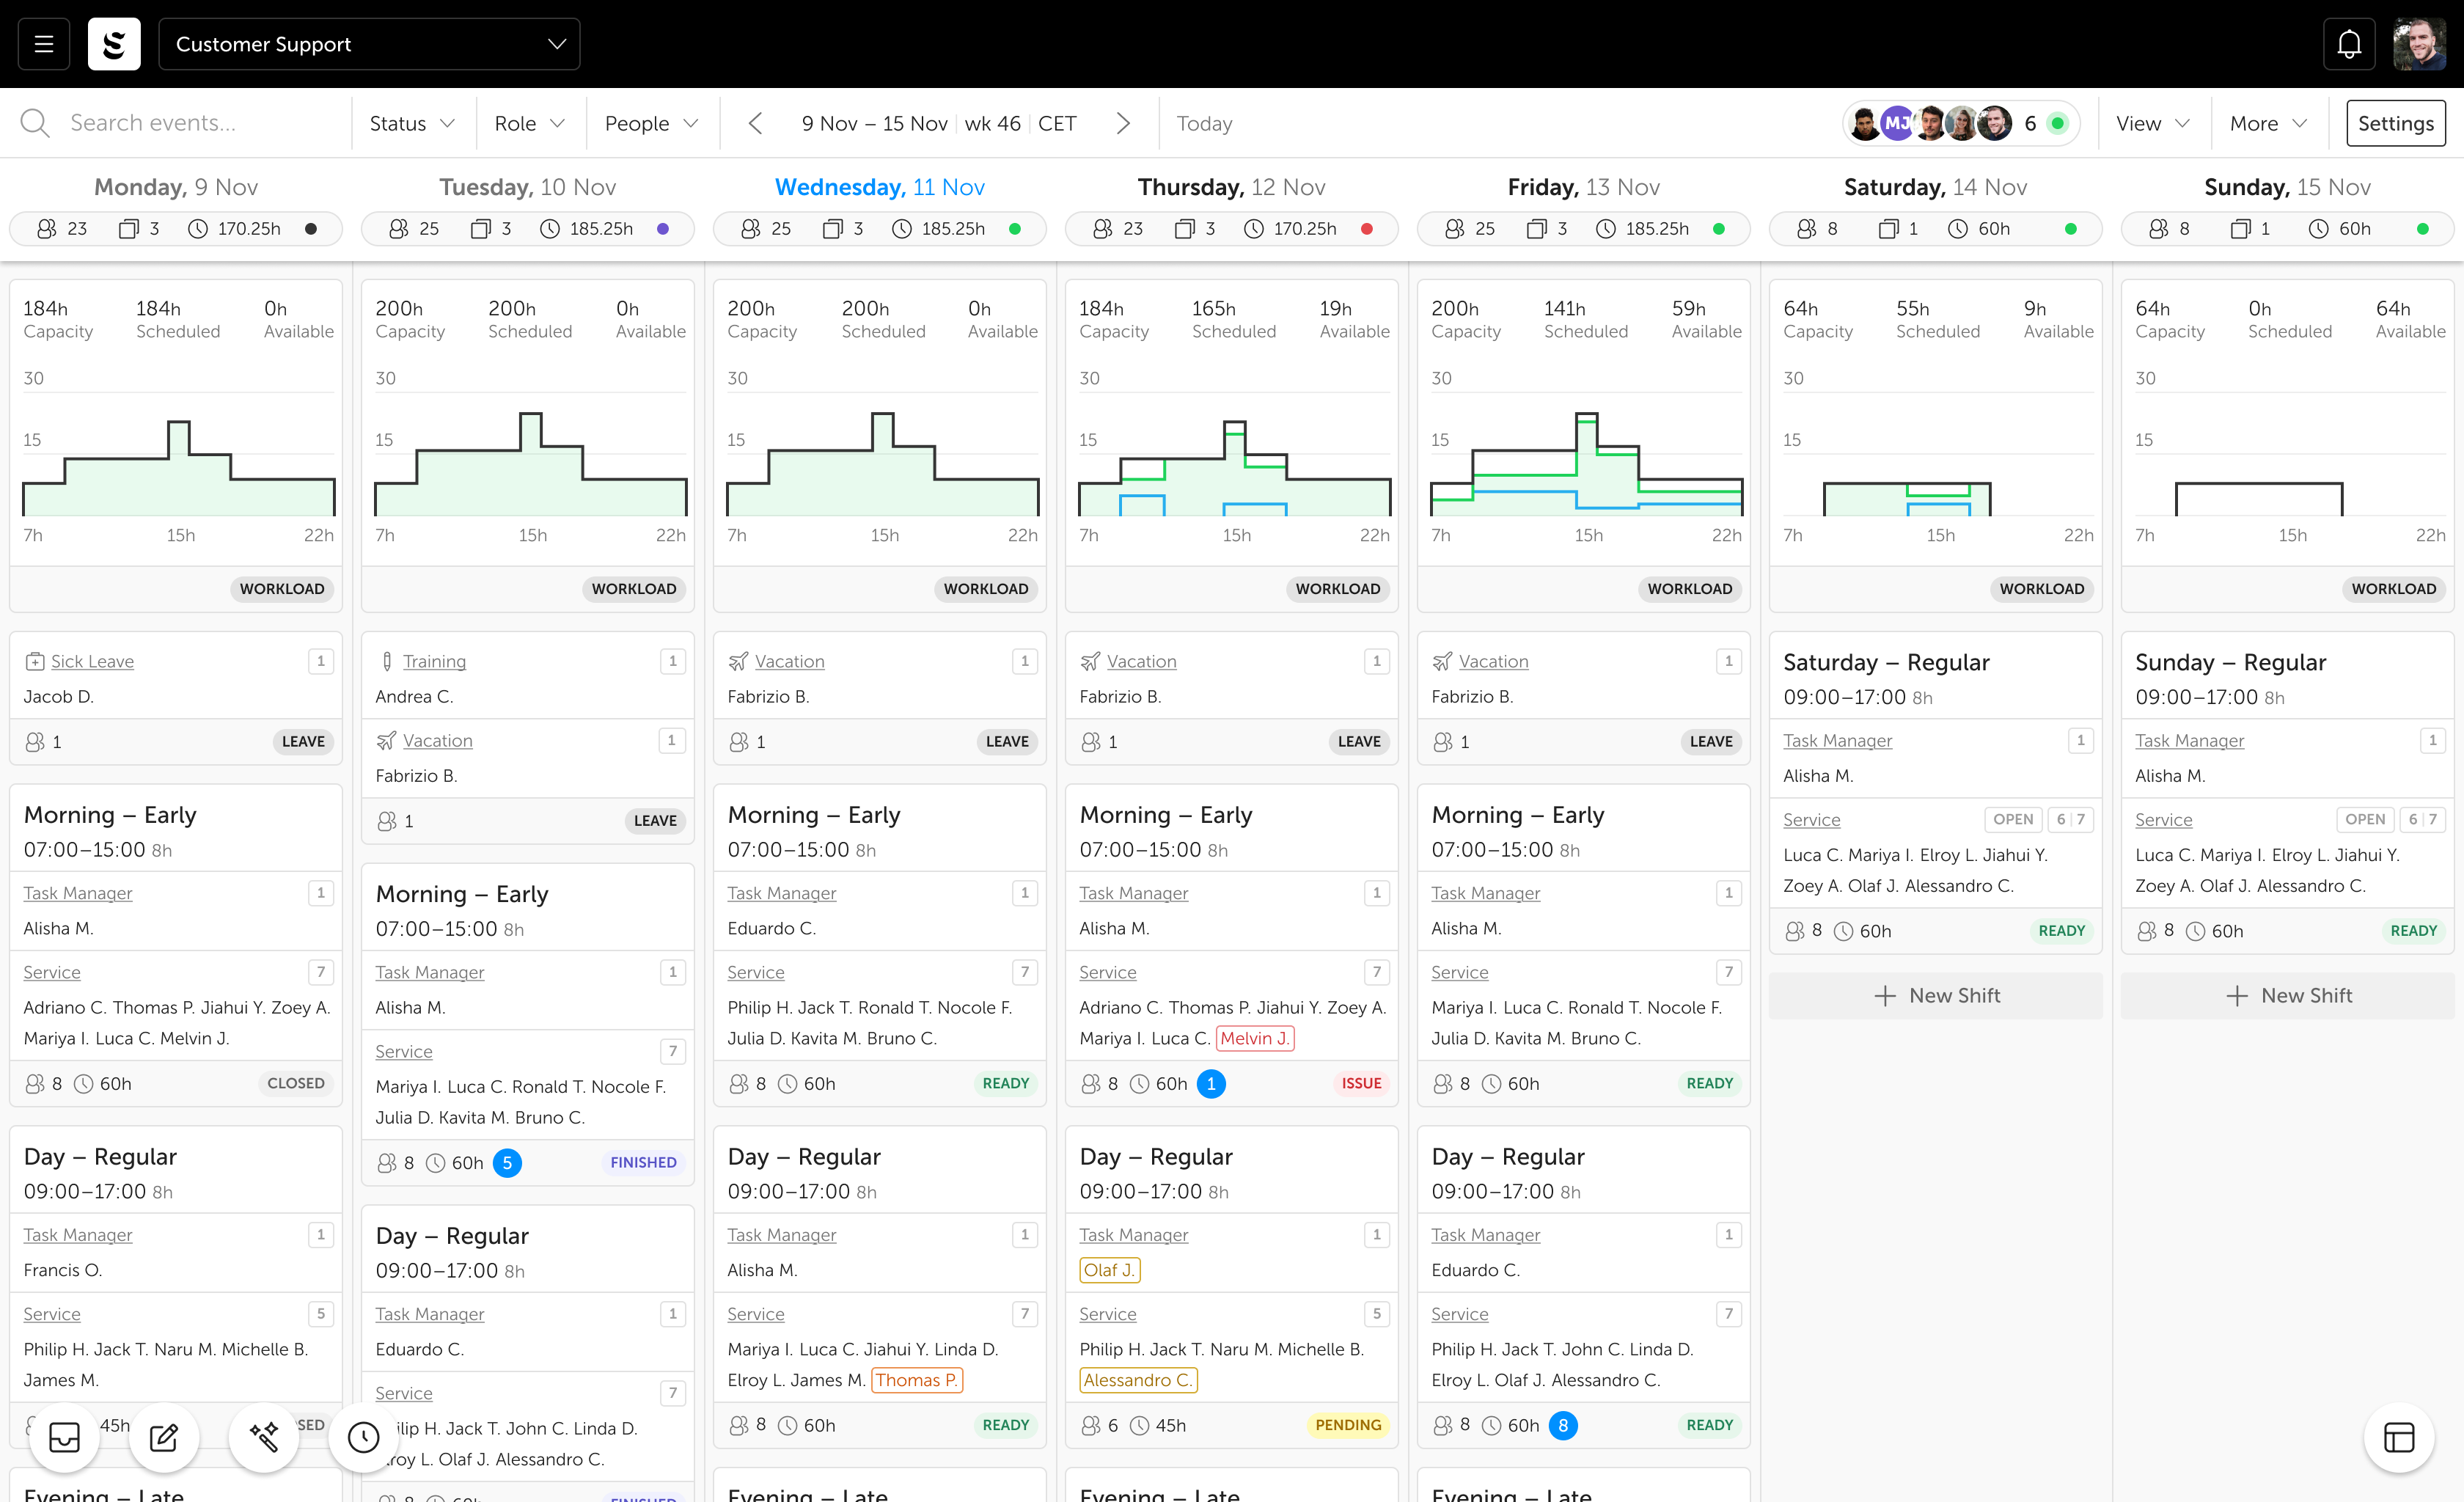Go to the previous week
Screen dimensions: 2464x1502
[x=755, y=123]
